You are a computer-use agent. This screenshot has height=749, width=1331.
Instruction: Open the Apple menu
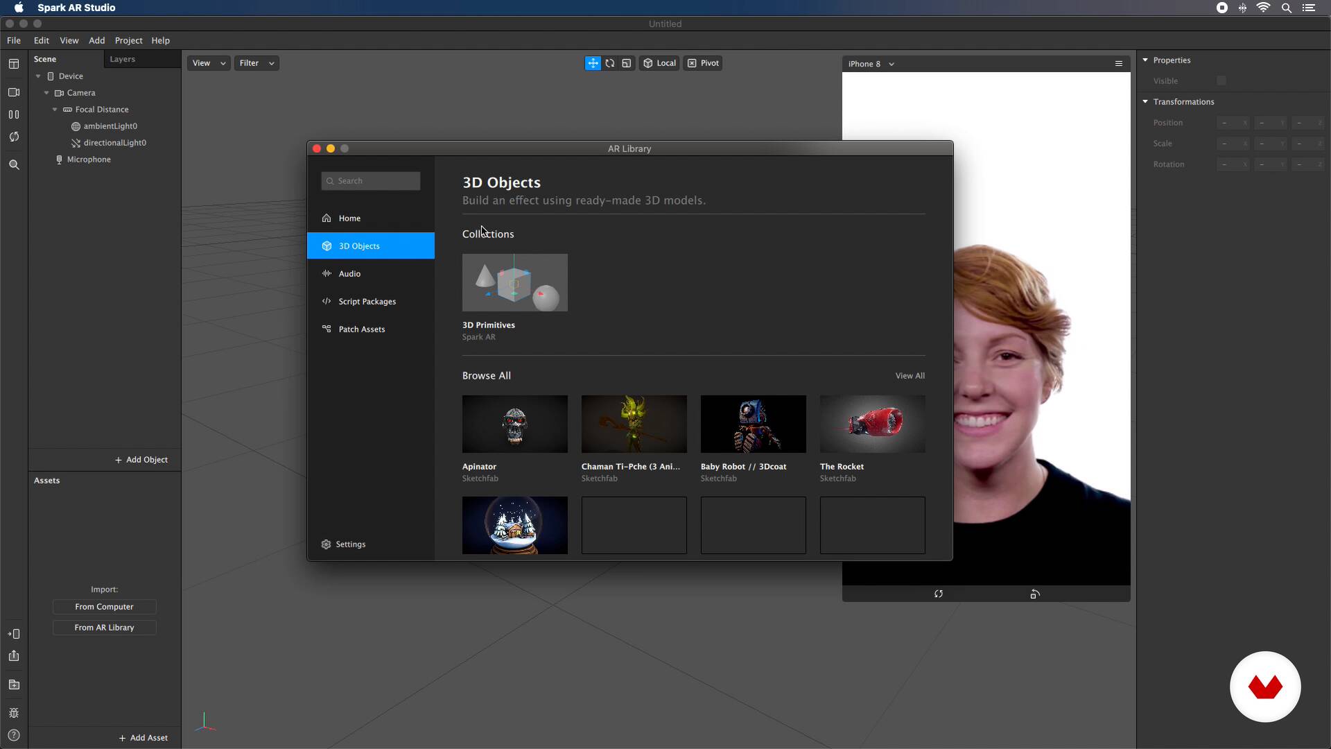pyautogui.click(x=19, y=8)
